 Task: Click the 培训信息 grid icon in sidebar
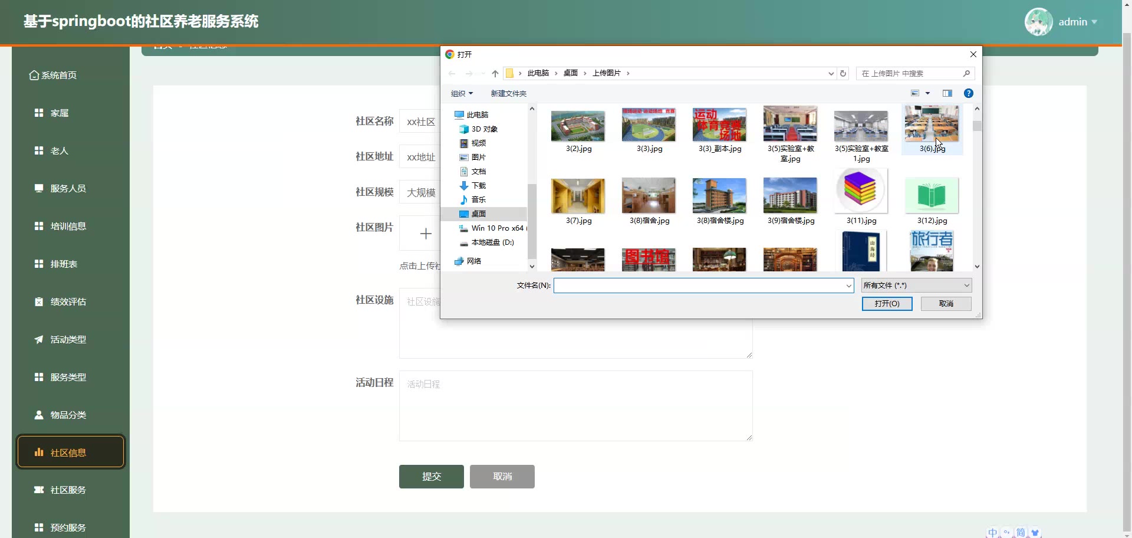point(39,226)
